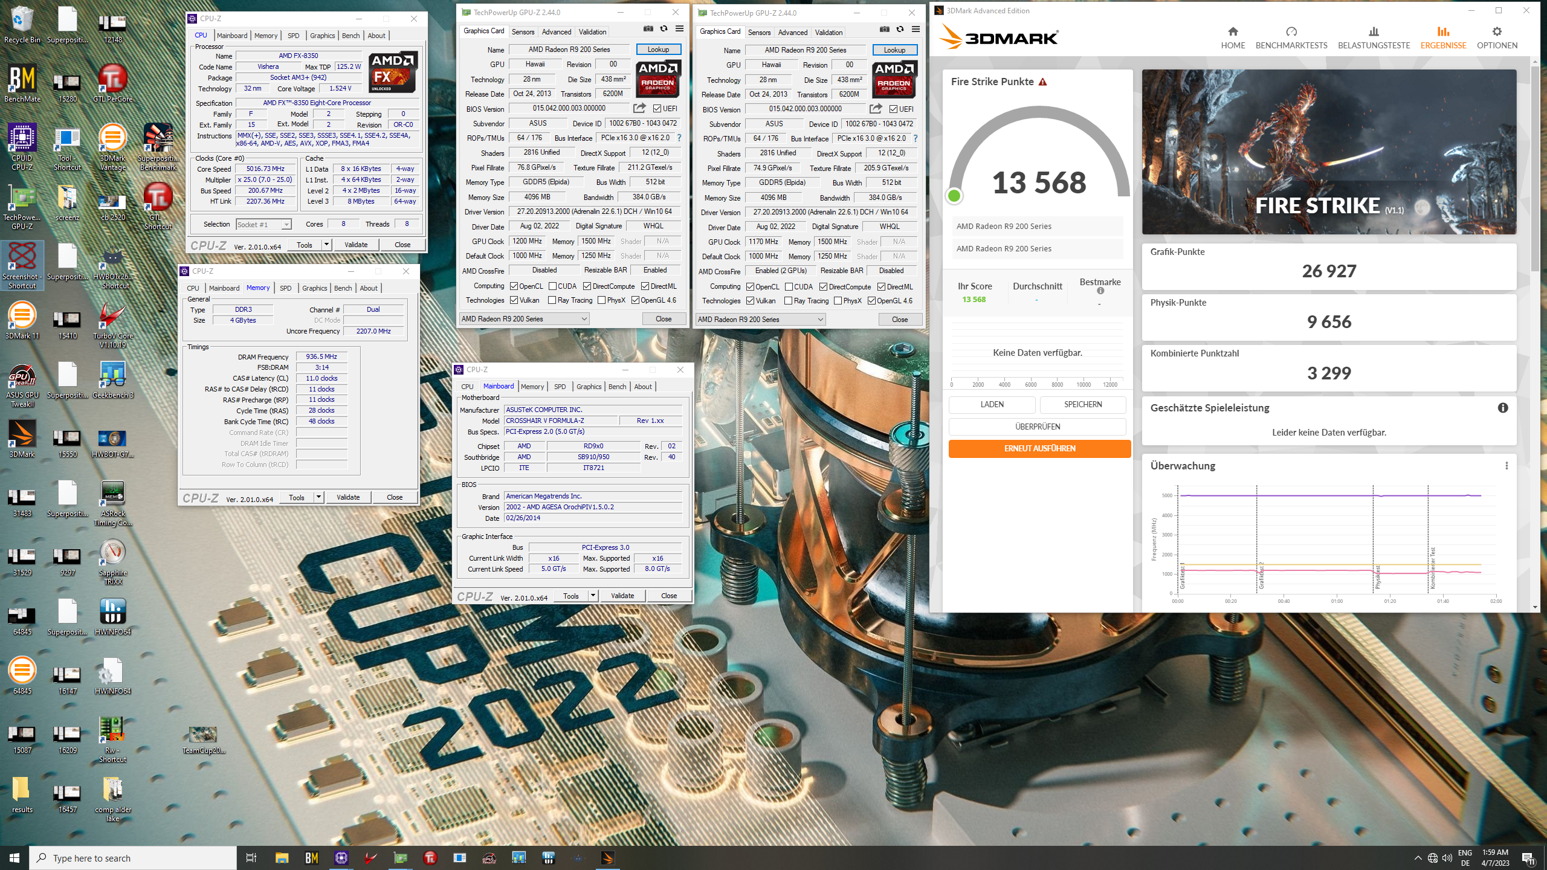Click the BIOS export icon in left GPU-Z
1547x870 pixels.
pos(639,108)
